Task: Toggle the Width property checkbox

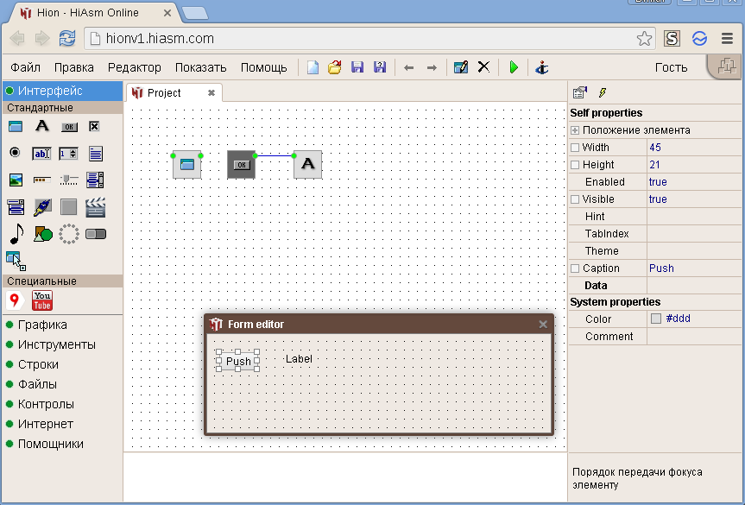Action: [x=575, y=148]
